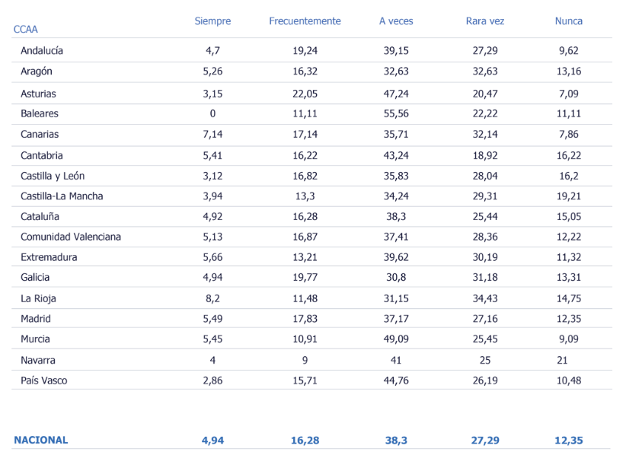626x468 pixels.
Task: Select the Siempre column header
Action: pos(212,21)
